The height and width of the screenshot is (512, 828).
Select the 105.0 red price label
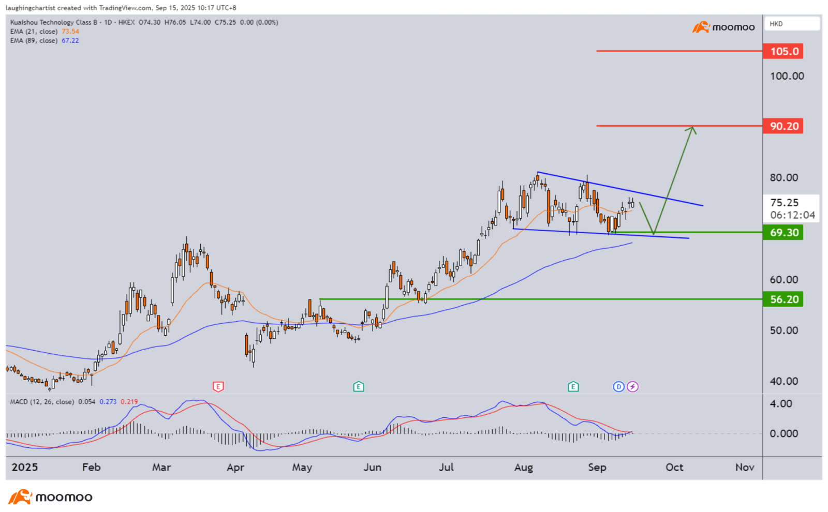[783, 51]
